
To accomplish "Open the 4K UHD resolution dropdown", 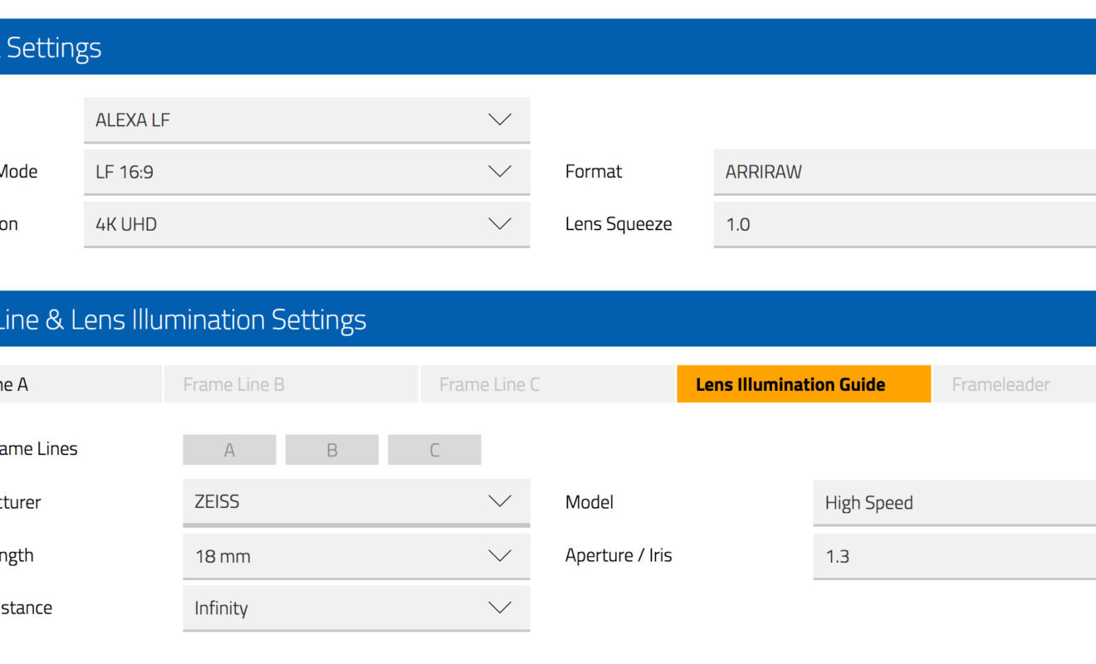I will tap(306, 224).
